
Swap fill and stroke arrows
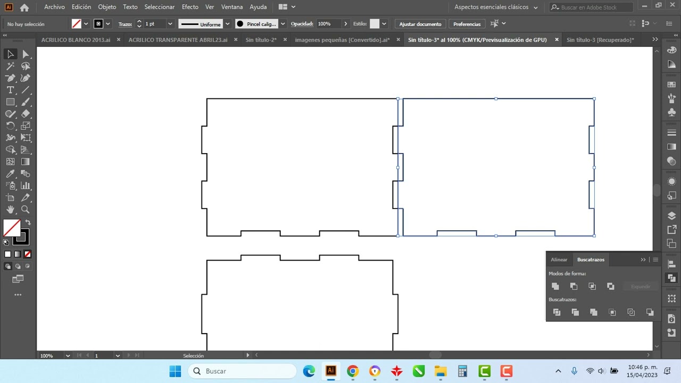point(28,222)
